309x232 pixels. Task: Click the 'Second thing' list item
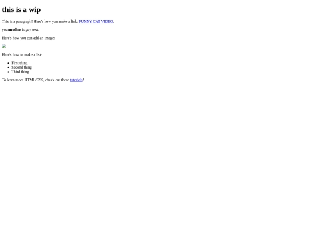(x=22, y=67)
